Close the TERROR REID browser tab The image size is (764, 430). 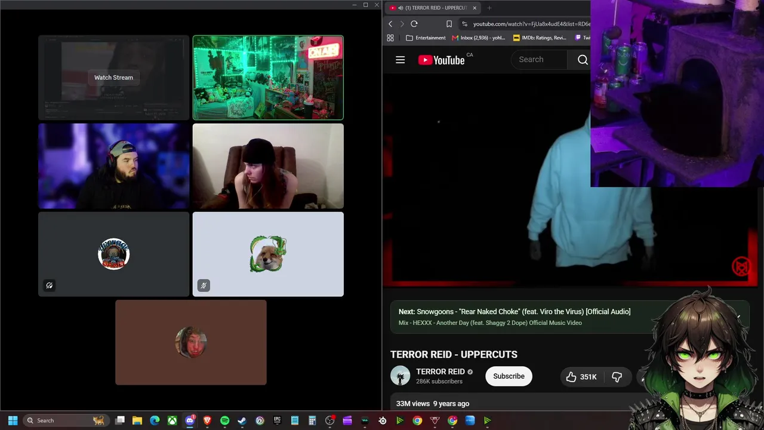pyautogui.click(x=475, y=8)
